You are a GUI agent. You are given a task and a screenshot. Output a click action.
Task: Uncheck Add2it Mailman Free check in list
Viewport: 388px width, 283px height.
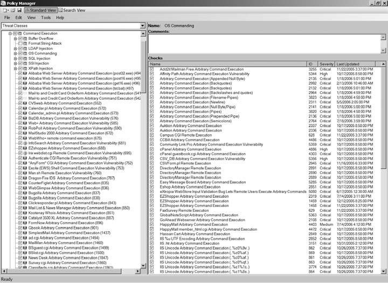(151, 69)
